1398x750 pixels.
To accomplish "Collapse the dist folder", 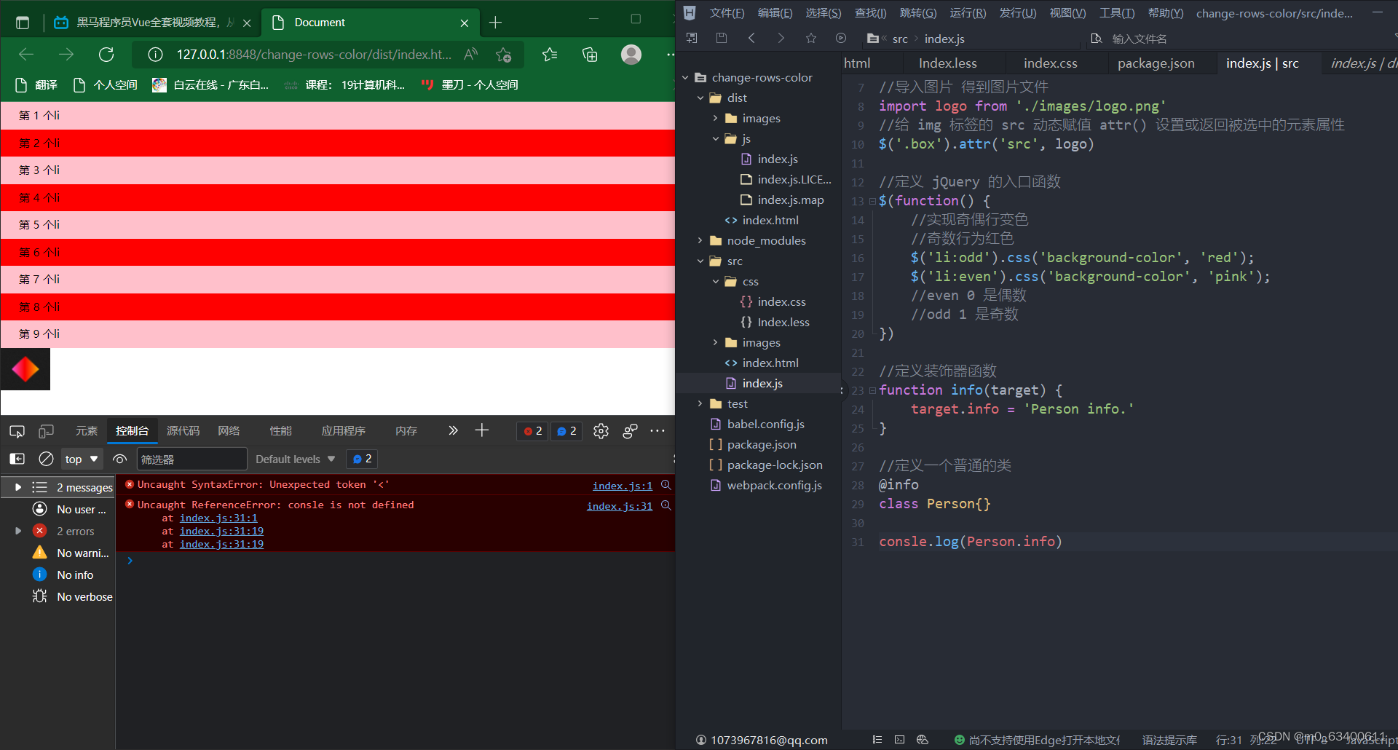I will tap(700, 98).
